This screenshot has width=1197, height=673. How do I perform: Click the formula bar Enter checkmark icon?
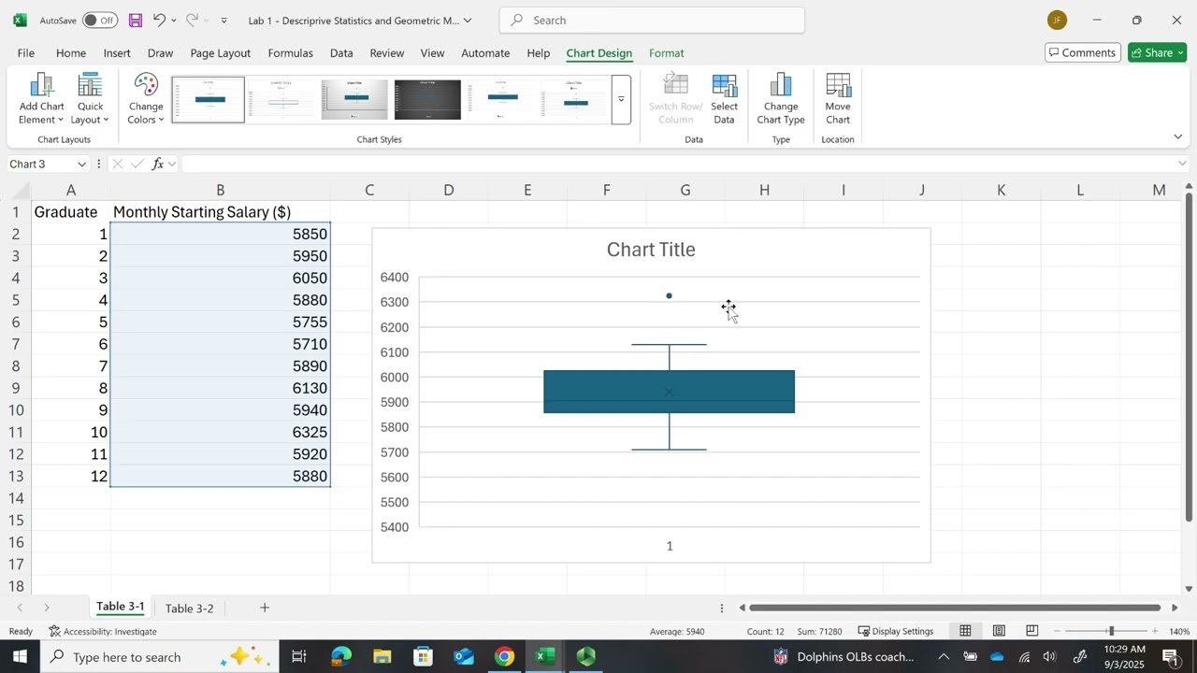point(137,164)
